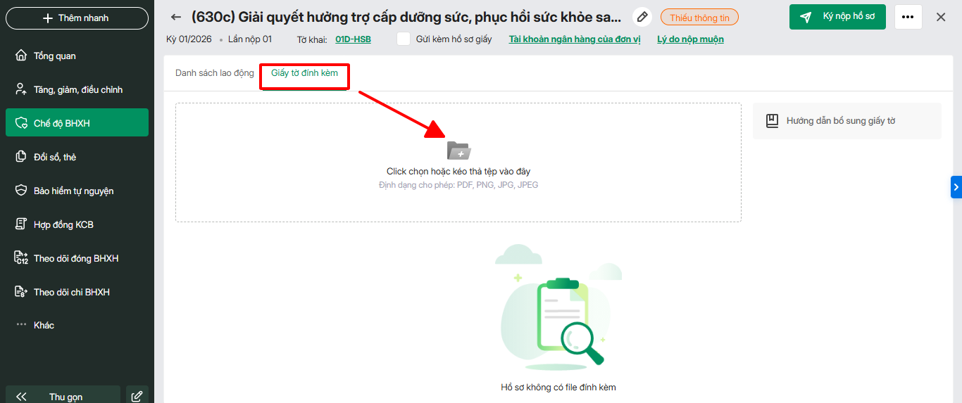Open Tổng quan from the sidebar
Screen dimensions: 962x403
coord(55,56)
